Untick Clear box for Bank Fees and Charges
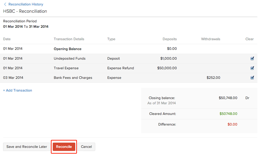 pyautogui.click(x=252, y=78)
